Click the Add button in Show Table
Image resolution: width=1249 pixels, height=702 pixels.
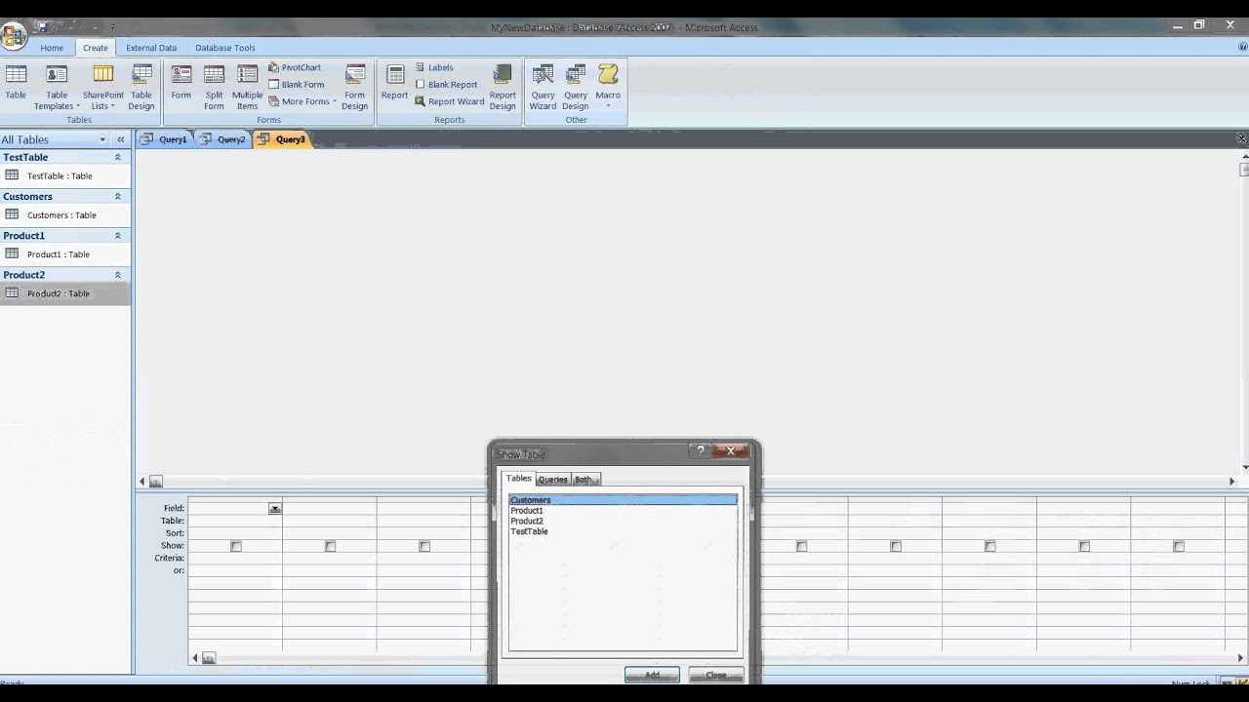pos(652,675)
